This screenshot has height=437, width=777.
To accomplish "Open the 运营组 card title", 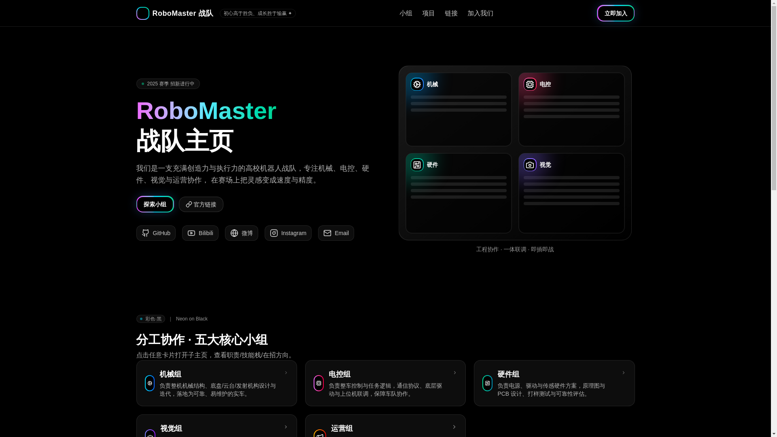I will [342, 429].
